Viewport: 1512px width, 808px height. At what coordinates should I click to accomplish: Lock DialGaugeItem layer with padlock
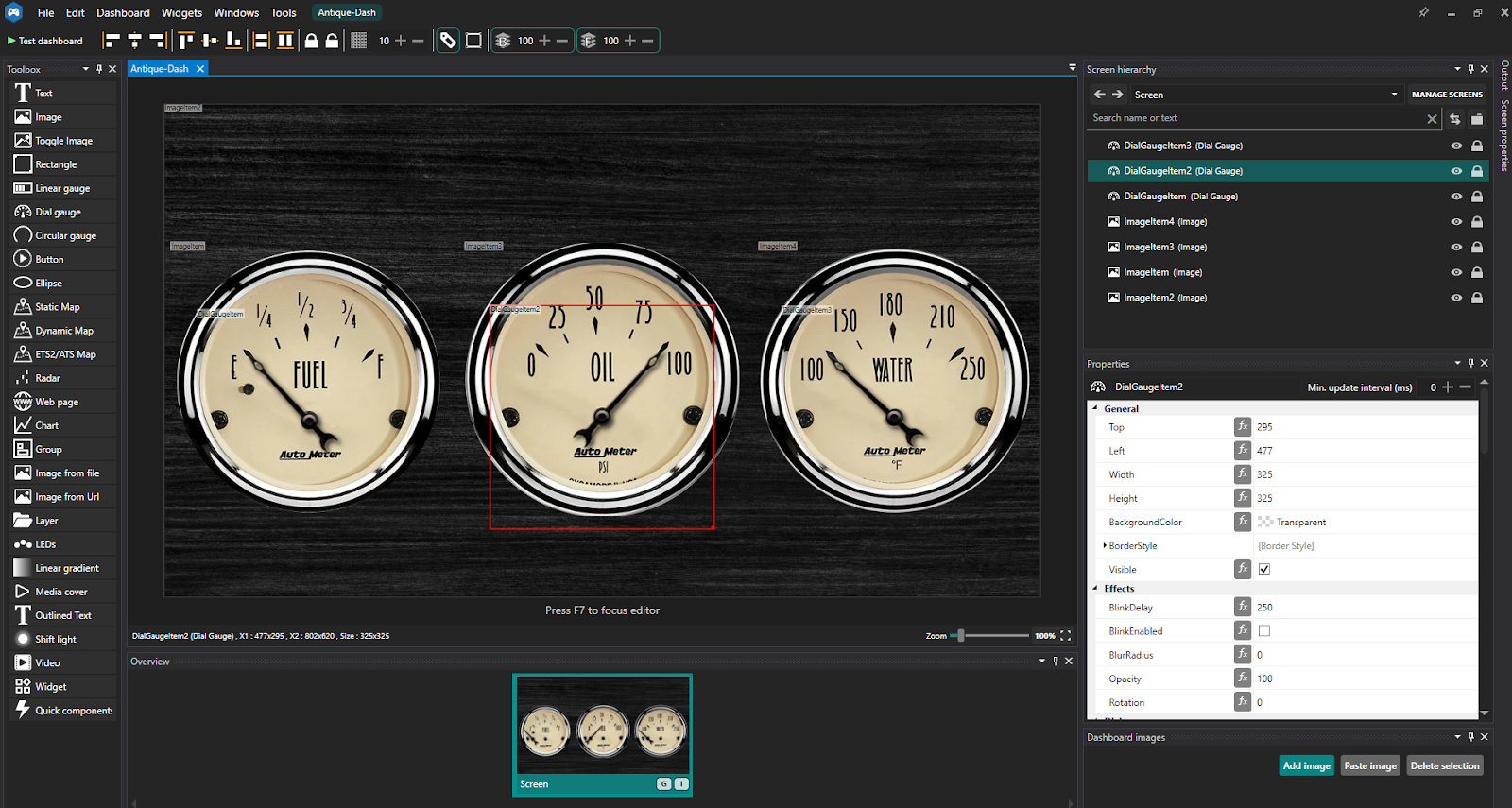coord(1477,197)
